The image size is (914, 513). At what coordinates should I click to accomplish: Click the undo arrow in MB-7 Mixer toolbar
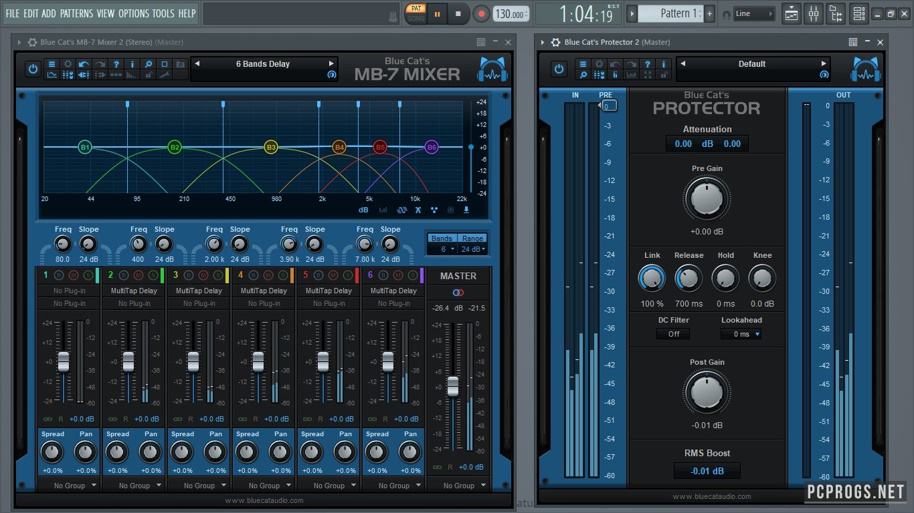point(84,64)
